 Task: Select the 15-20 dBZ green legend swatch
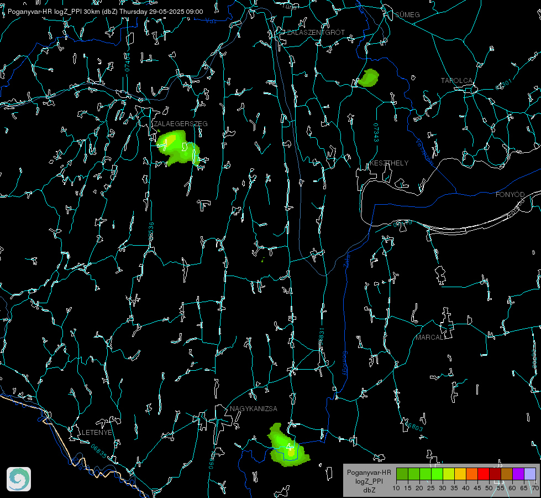coord(414,474)
